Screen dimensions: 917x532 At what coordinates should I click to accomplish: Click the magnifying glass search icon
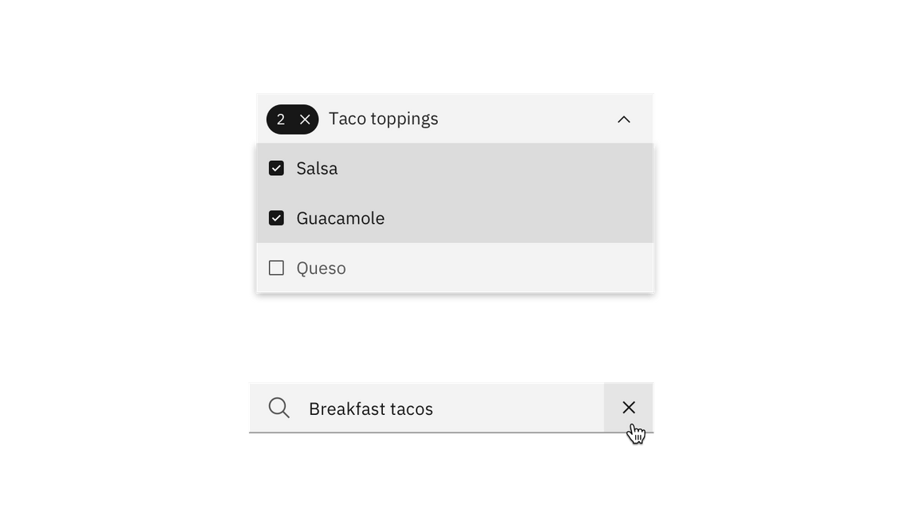(x=278, y=407)
